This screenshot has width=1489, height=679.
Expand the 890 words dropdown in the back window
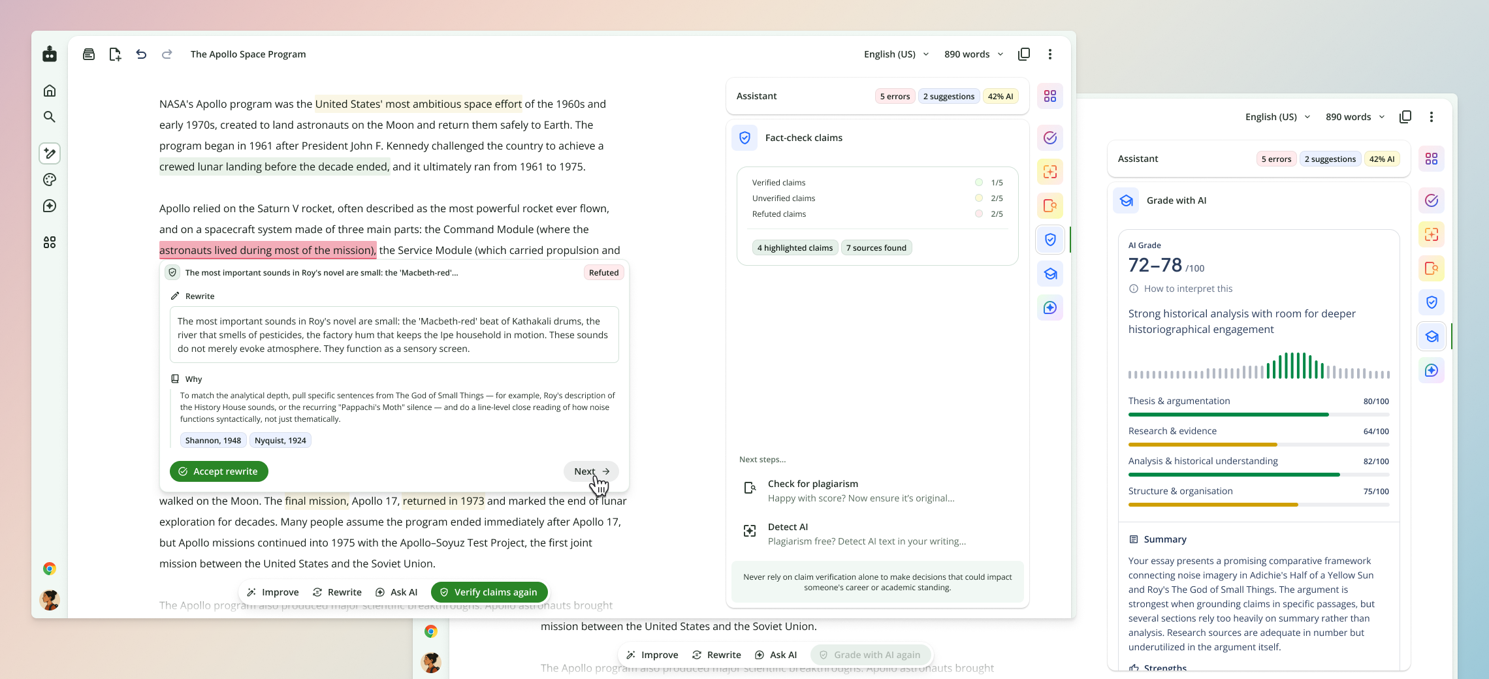click(1355, 117)
